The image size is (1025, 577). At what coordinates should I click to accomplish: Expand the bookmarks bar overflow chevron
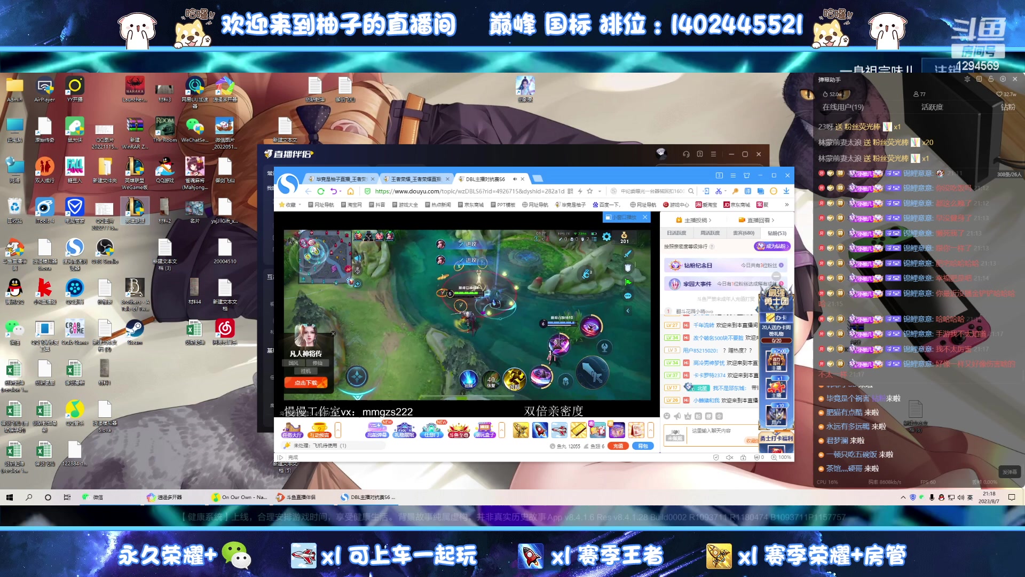tap(786, 205)
